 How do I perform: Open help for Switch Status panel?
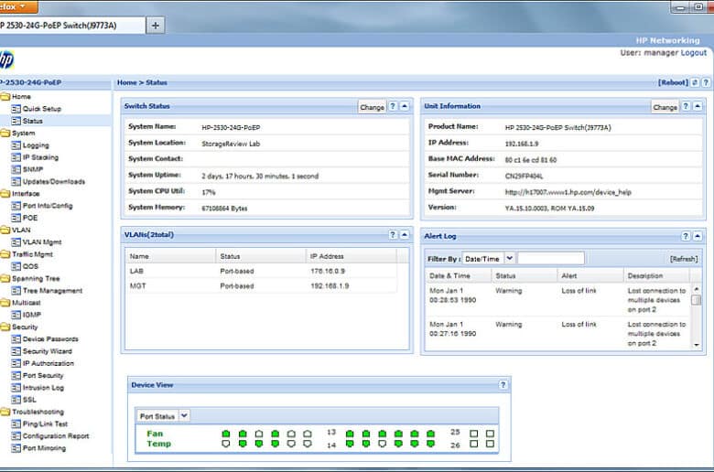click(x=393, y=106)
